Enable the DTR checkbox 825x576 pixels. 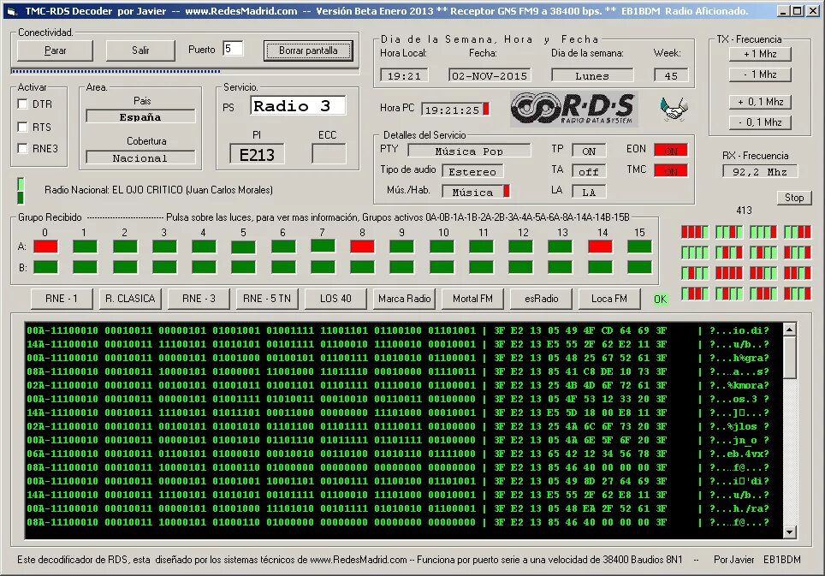click(22, 104)
